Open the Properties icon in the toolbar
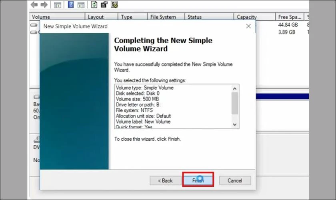The height and width of the screenshot is (200, 336). pyautogui.click(x=104, y=5)
